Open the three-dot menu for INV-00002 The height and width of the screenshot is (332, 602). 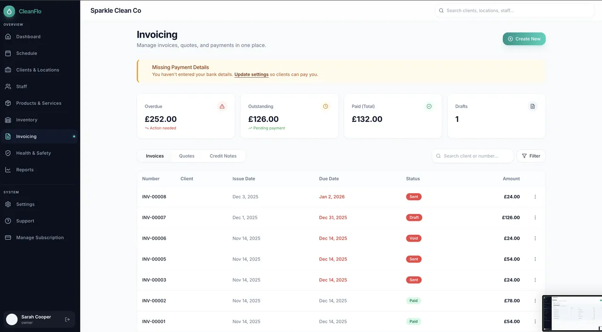[535, 300]
